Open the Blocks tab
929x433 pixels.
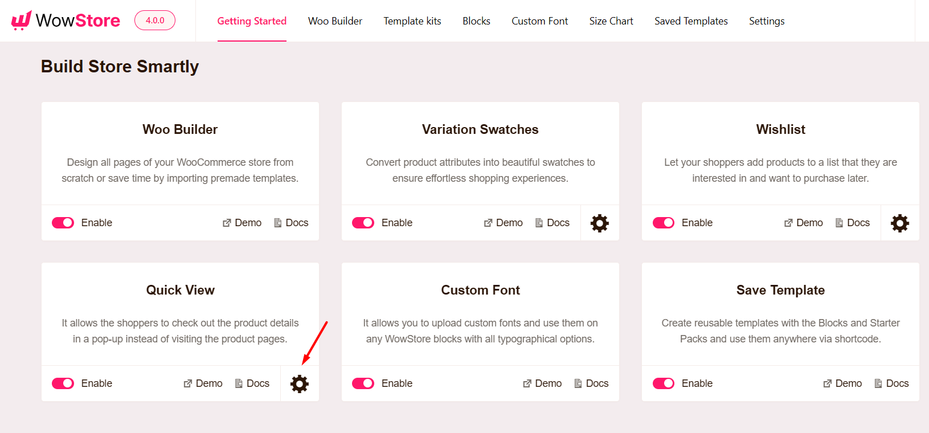(x=476, y=21)
